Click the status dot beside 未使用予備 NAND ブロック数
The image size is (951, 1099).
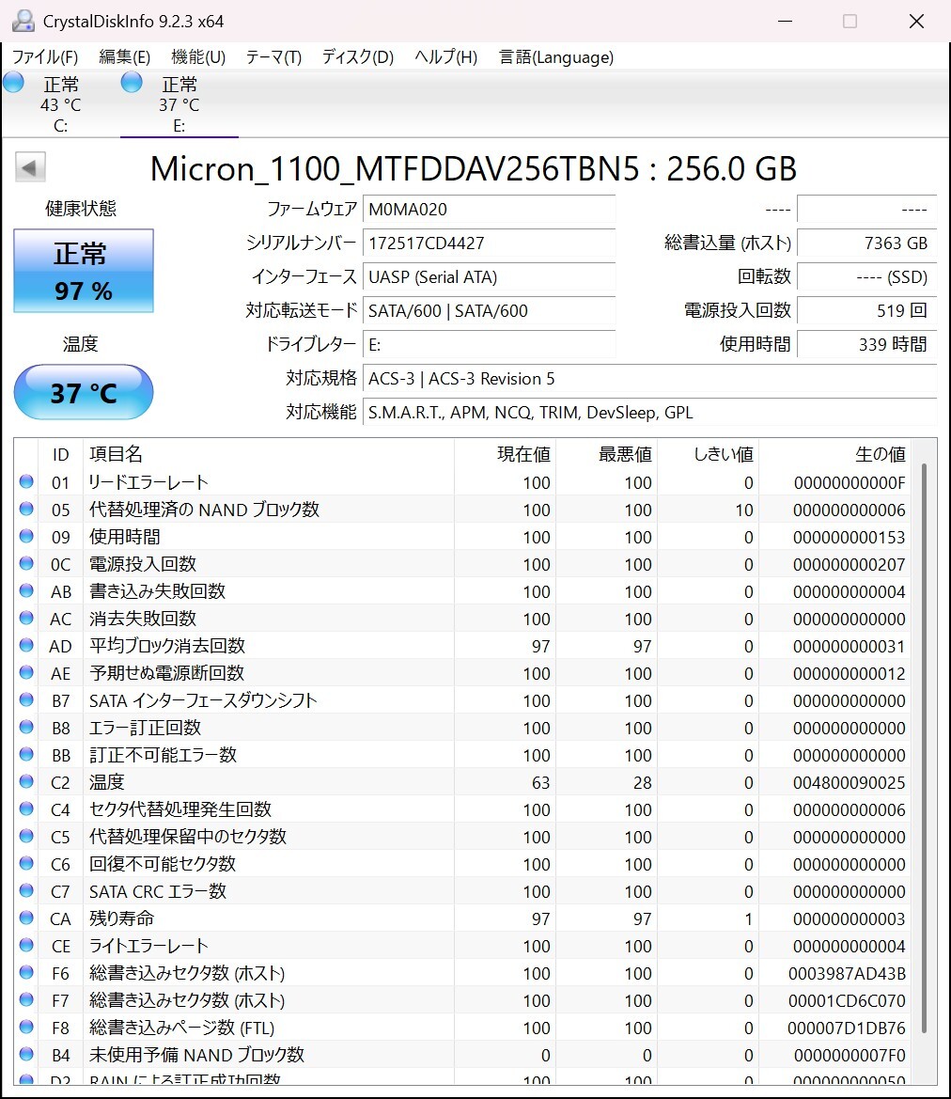pyautogui.click(x=26, y=1054)
